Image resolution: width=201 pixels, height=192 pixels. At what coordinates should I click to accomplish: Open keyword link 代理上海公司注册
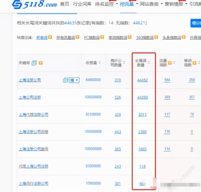coord(33,166)
